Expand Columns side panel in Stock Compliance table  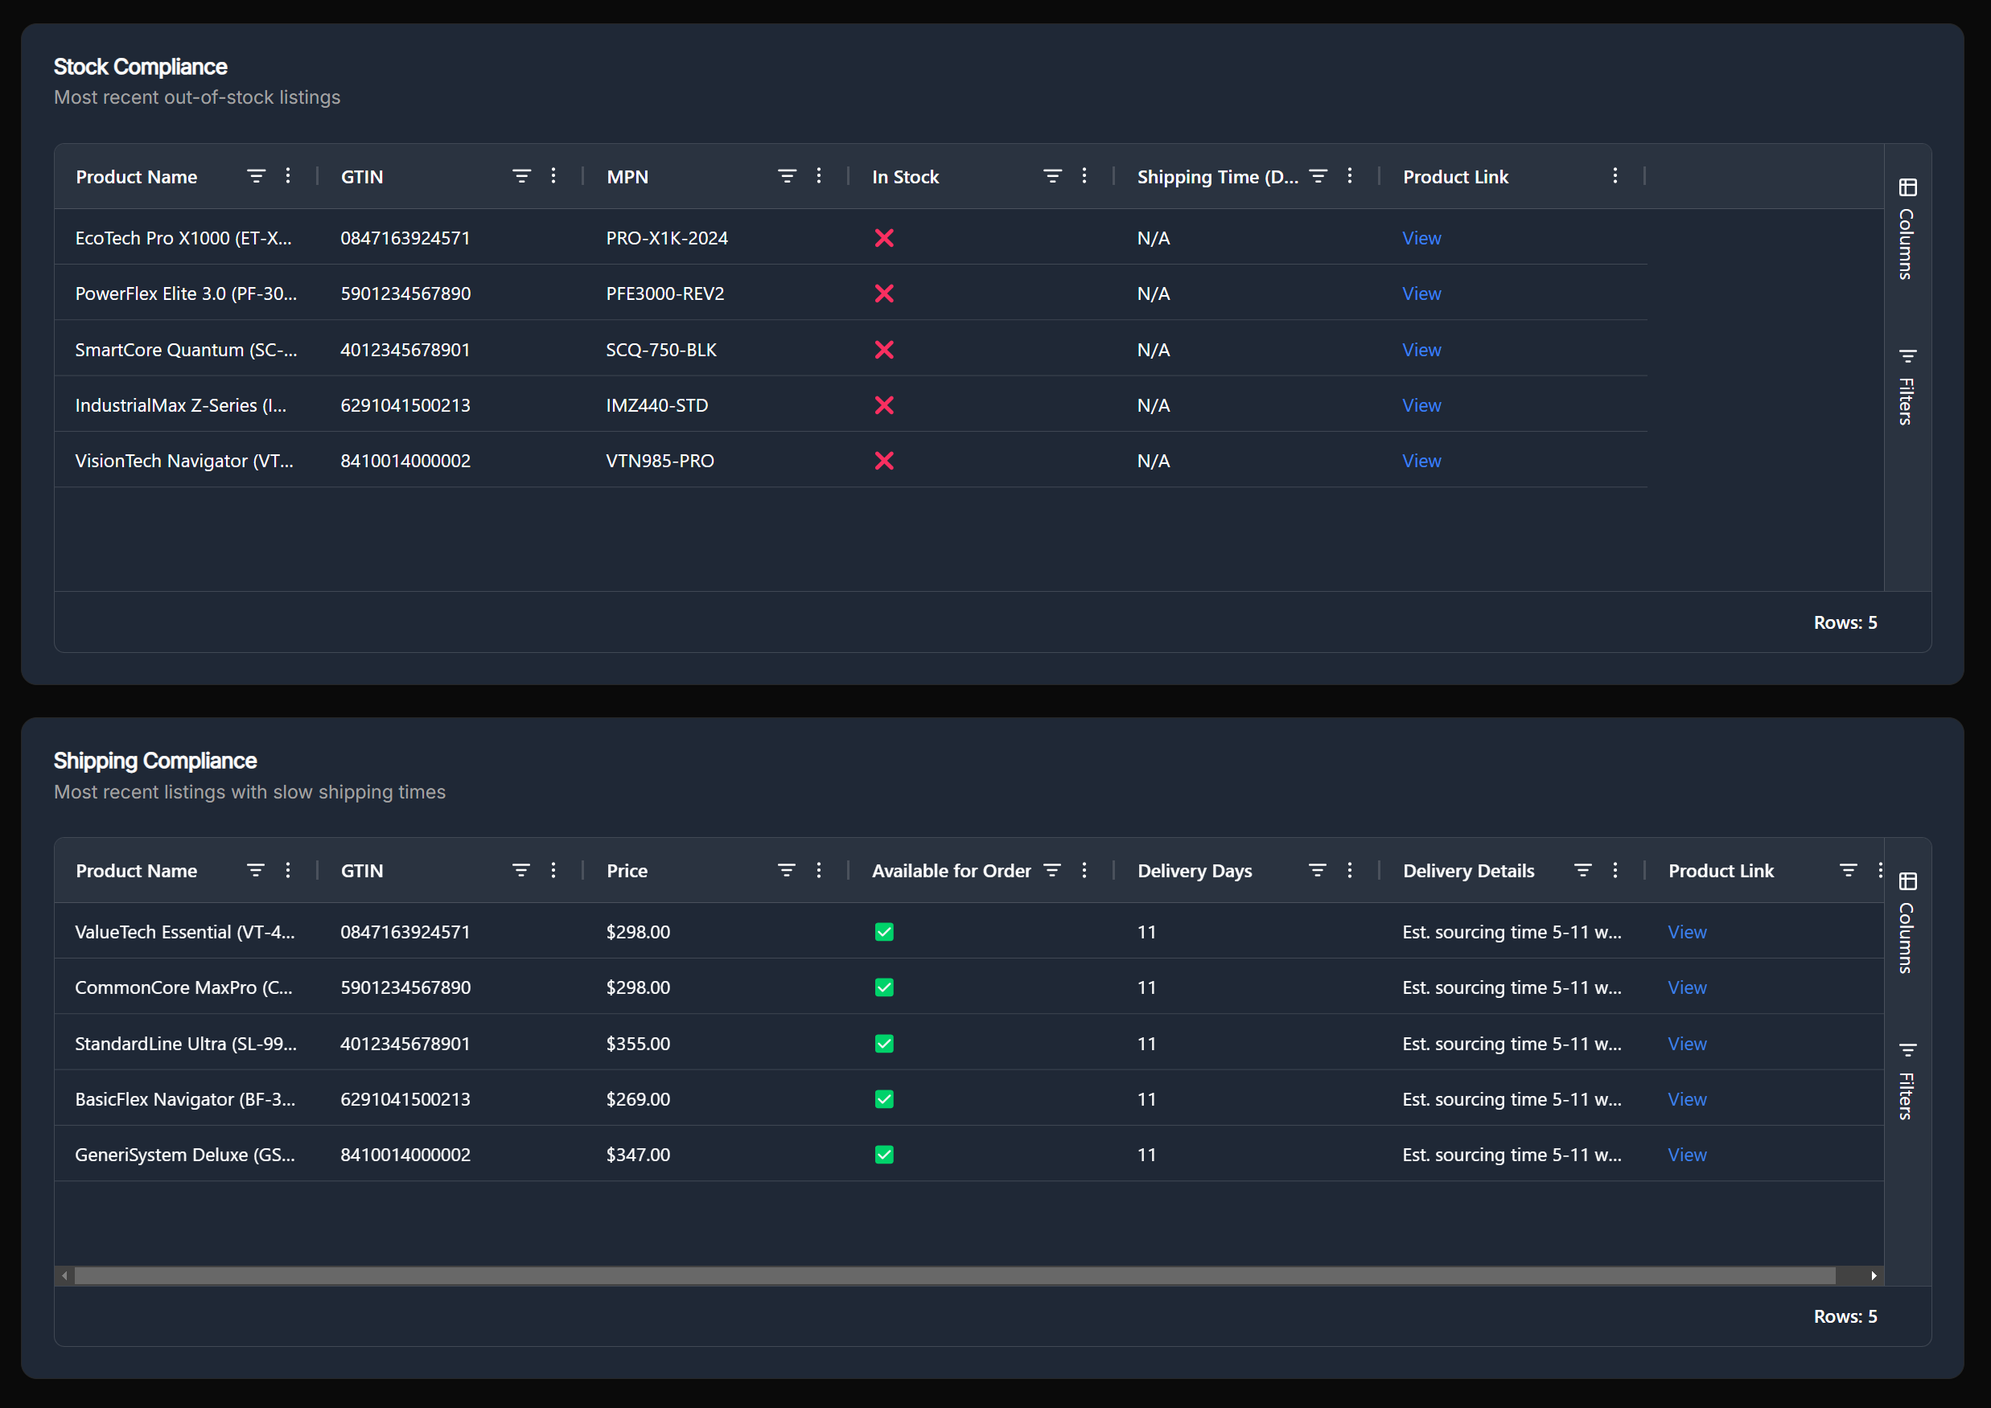click(x=1907, y=229)
